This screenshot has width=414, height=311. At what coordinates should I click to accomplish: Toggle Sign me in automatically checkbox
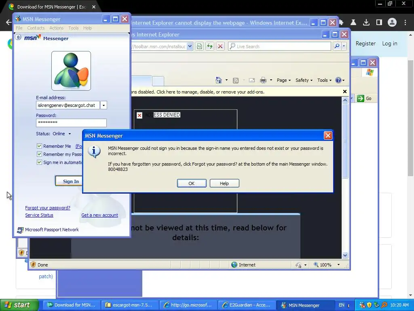pyautogui.click(x=39, y=162)
